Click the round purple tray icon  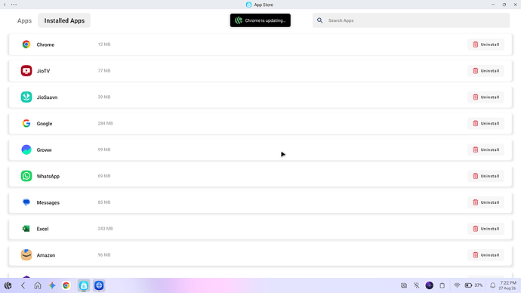click(x=430, y=285)
